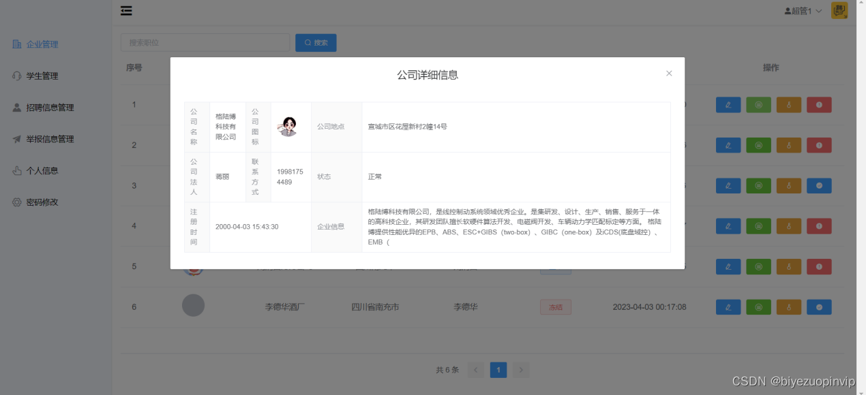View details of 李德华酒厂 via green icon

[x=758, y=307]
